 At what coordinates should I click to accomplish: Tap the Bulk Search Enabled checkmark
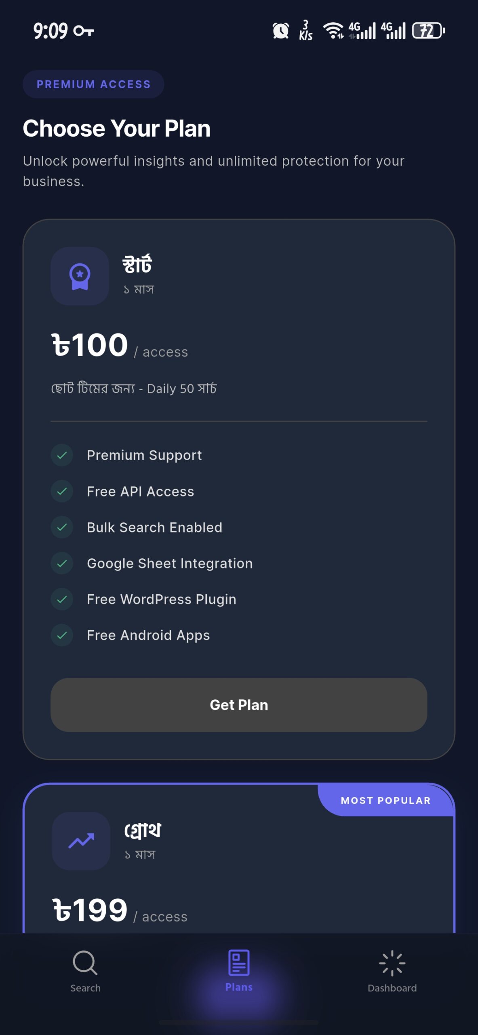62,527
